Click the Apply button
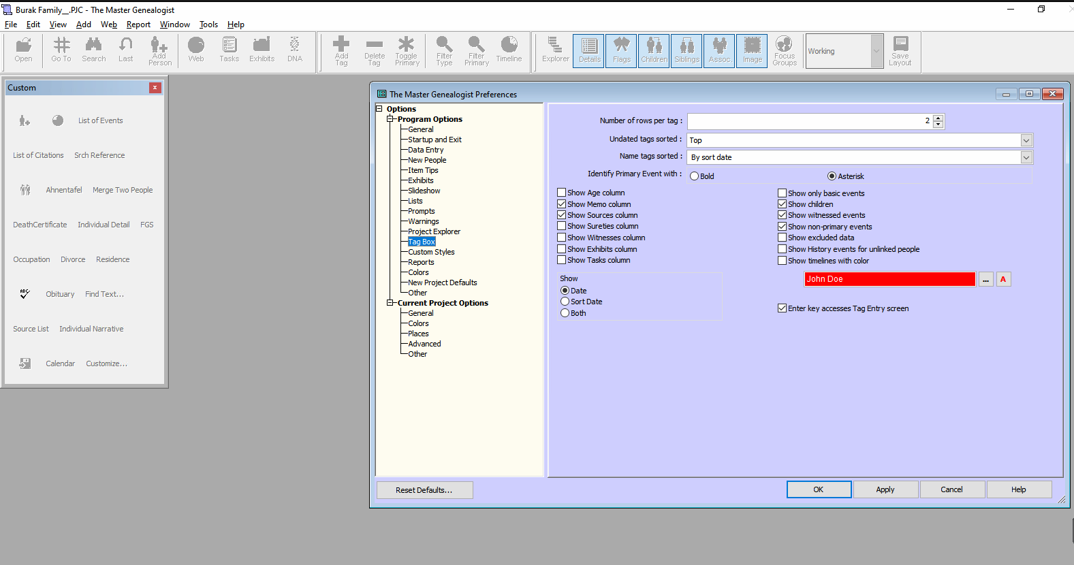This screenshot has height=565, width=1074. pos(885,489)
